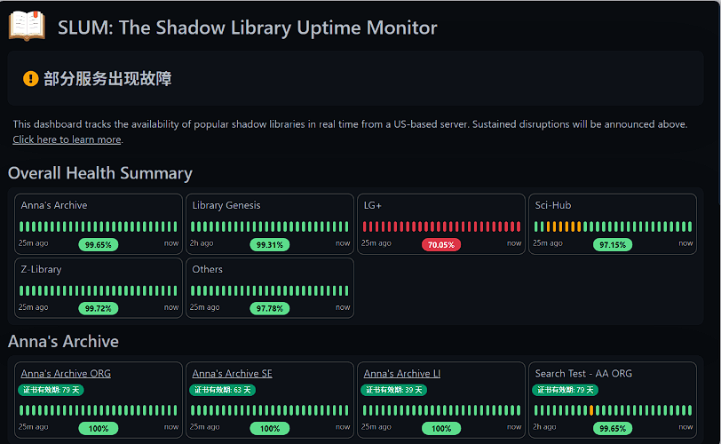721x444 pixels.
Task: Click the 97.78% badge for Others
Action: 270,308
